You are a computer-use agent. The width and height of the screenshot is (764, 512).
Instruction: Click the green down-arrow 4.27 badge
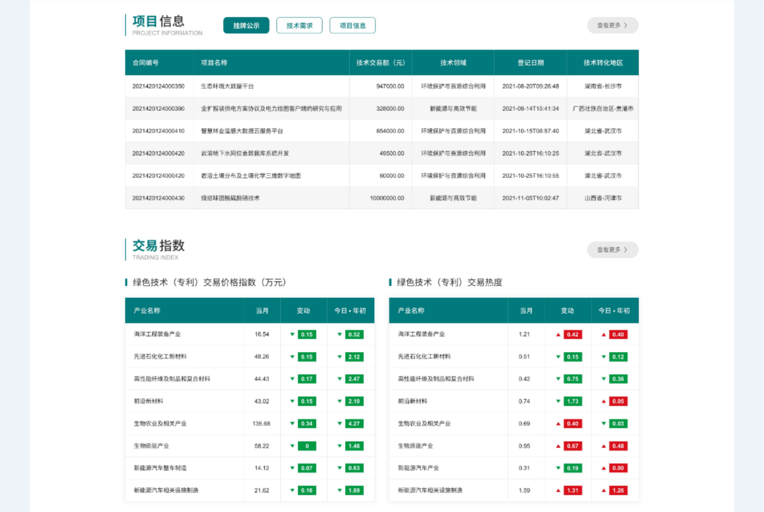354,424
